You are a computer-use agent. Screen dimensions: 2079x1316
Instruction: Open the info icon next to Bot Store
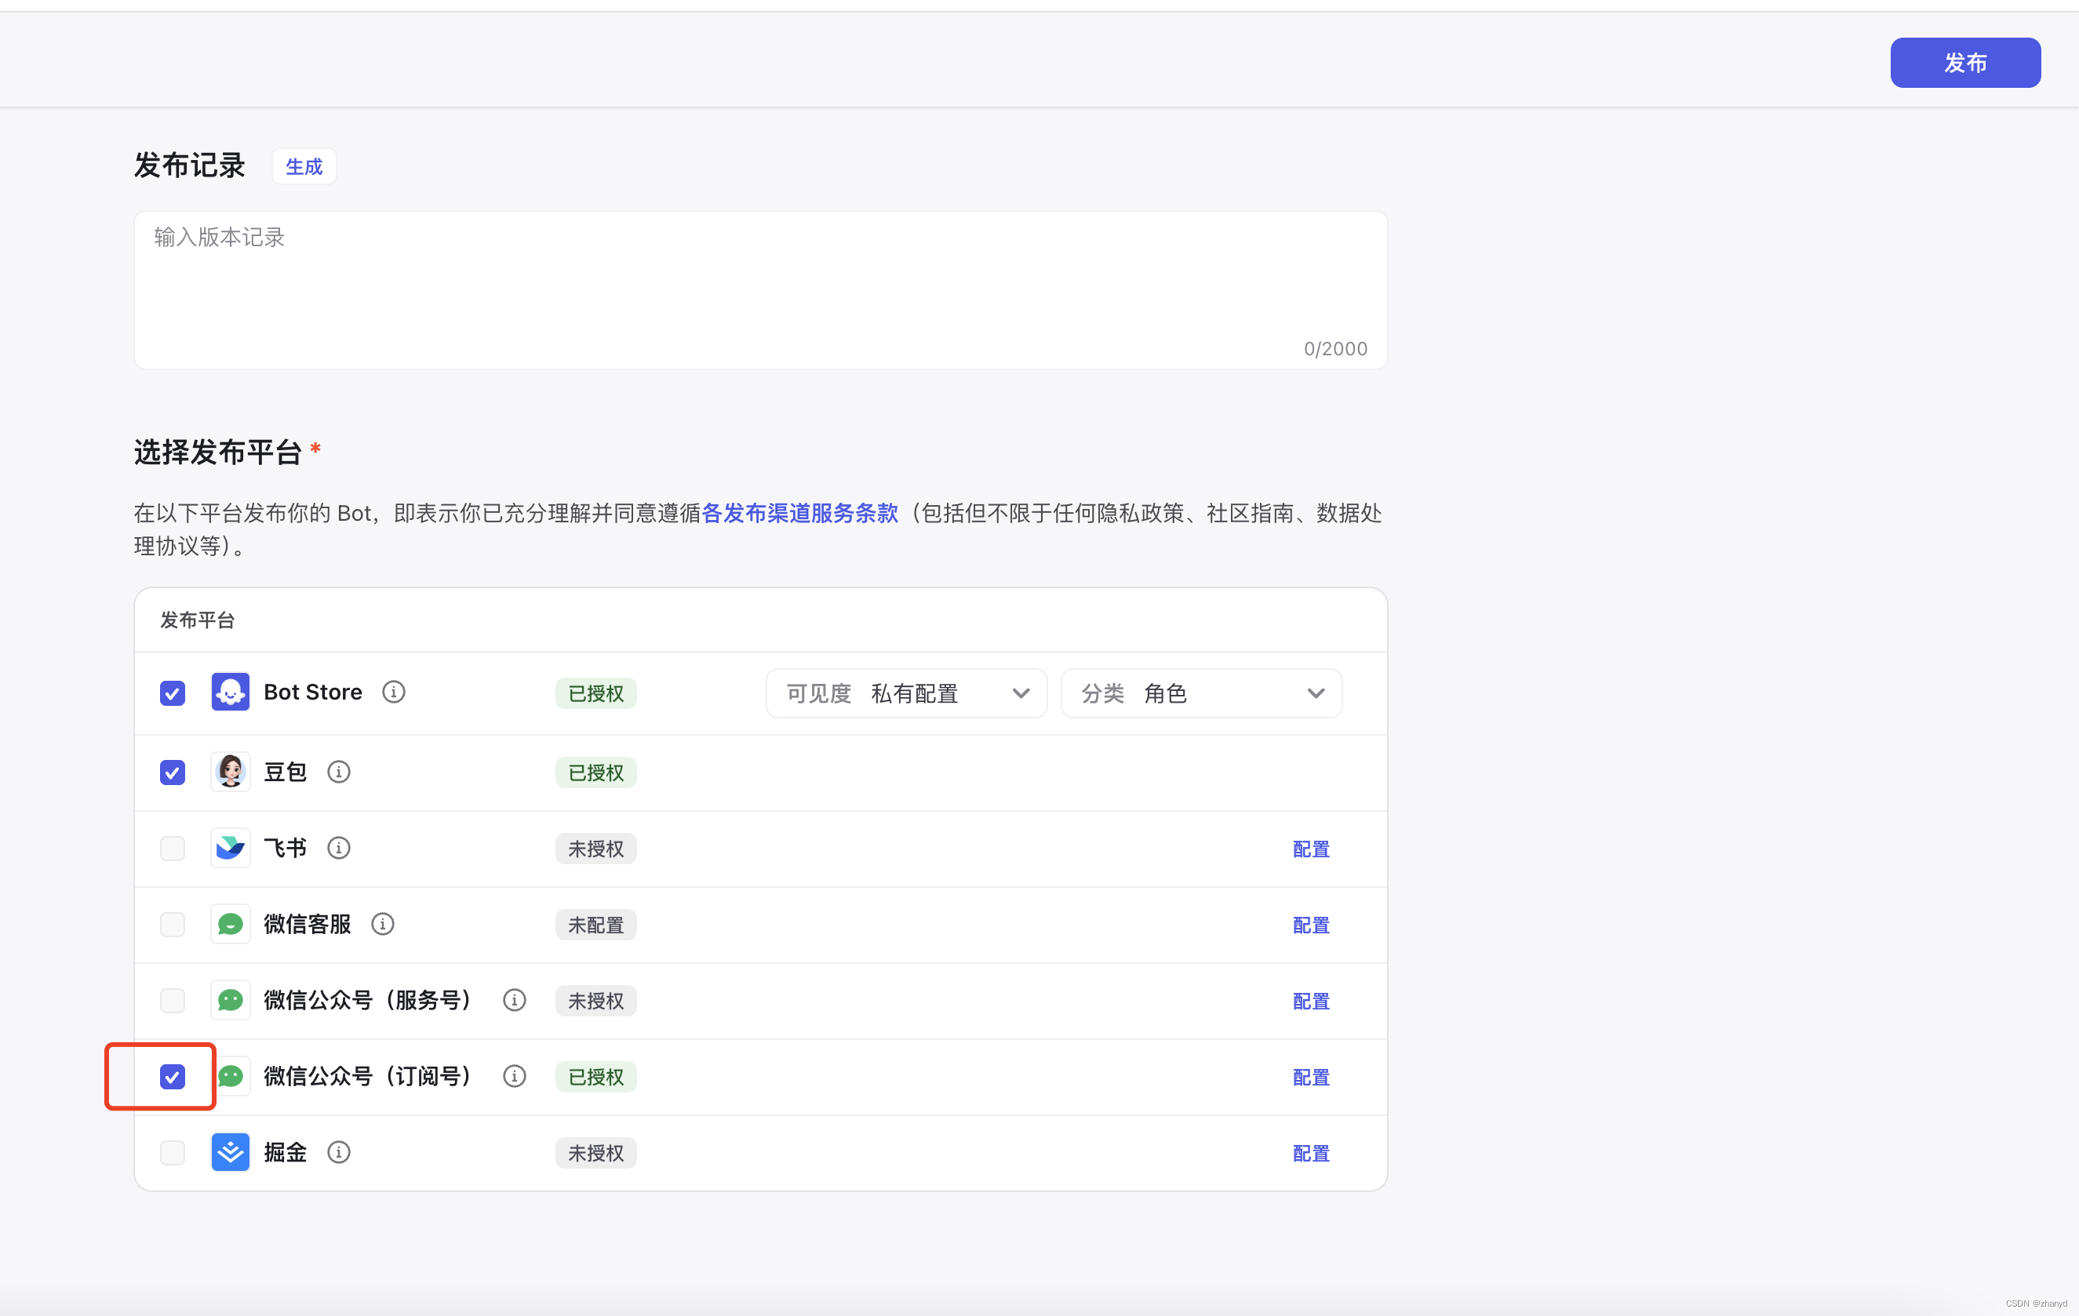coord(394,692)
